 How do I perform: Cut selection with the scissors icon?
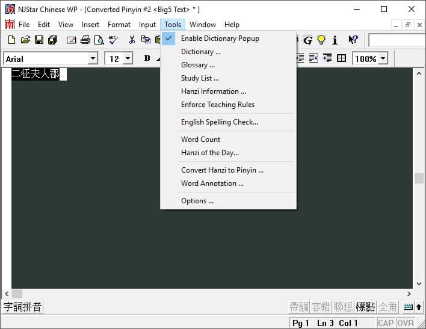pos(132,40)
